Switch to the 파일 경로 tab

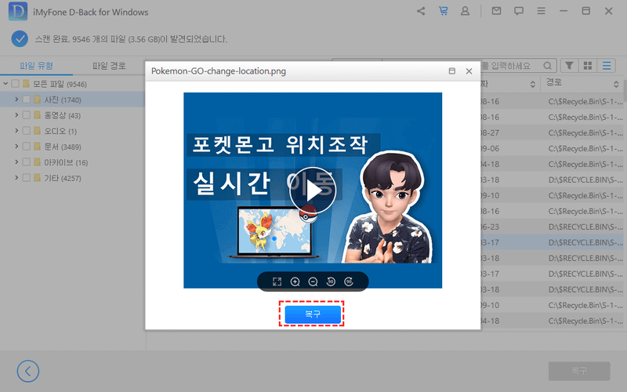pos(109,66)
